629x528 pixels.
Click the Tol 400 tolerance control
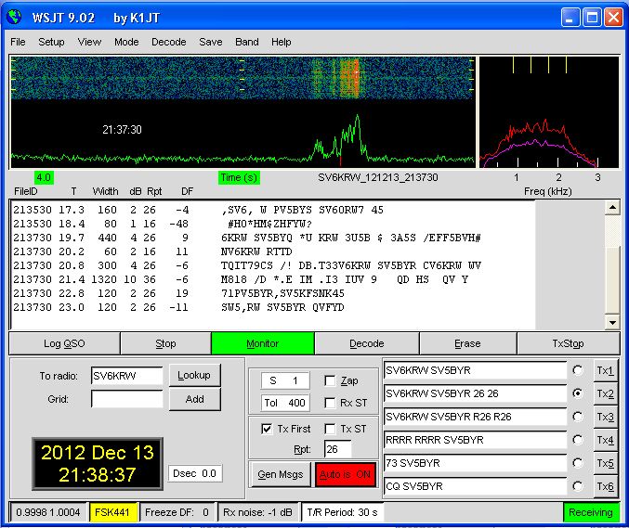click(285, 403)
